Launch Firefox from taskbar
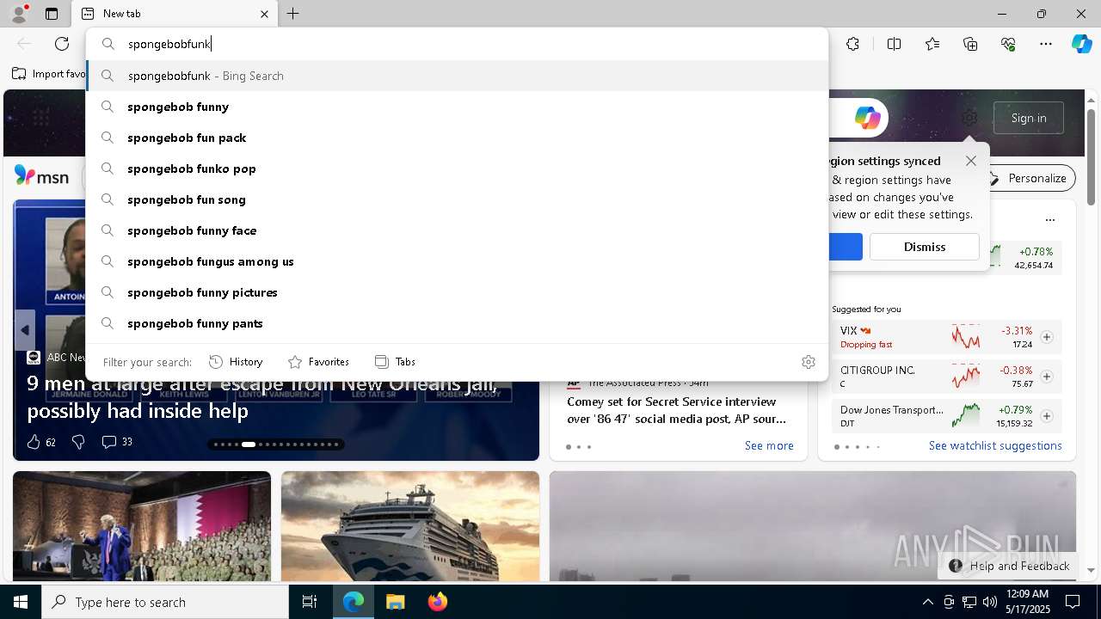1101x619 pixels. click(x=438, y=602)
